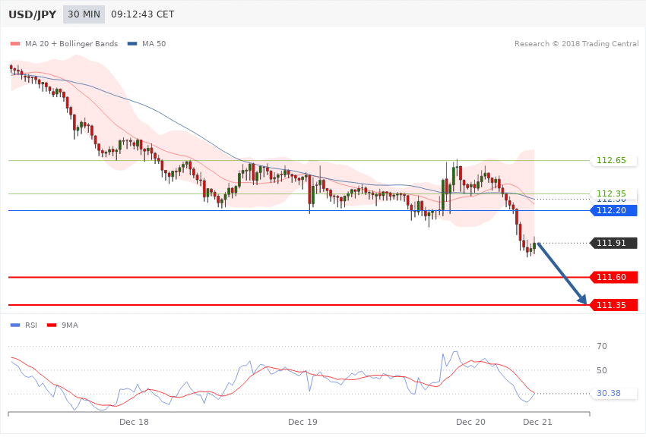Click the USD/JPY symbol title
The height and width of the screenshot is (437, 646).
coord(32,14)
